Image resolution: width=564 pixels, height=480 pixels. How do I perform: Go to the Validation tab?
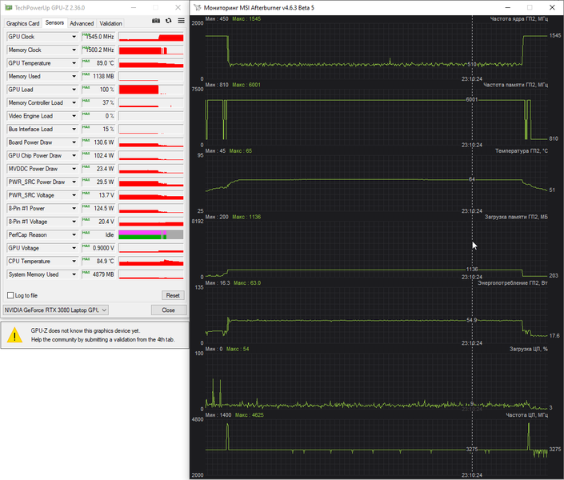tap(110, 23)
